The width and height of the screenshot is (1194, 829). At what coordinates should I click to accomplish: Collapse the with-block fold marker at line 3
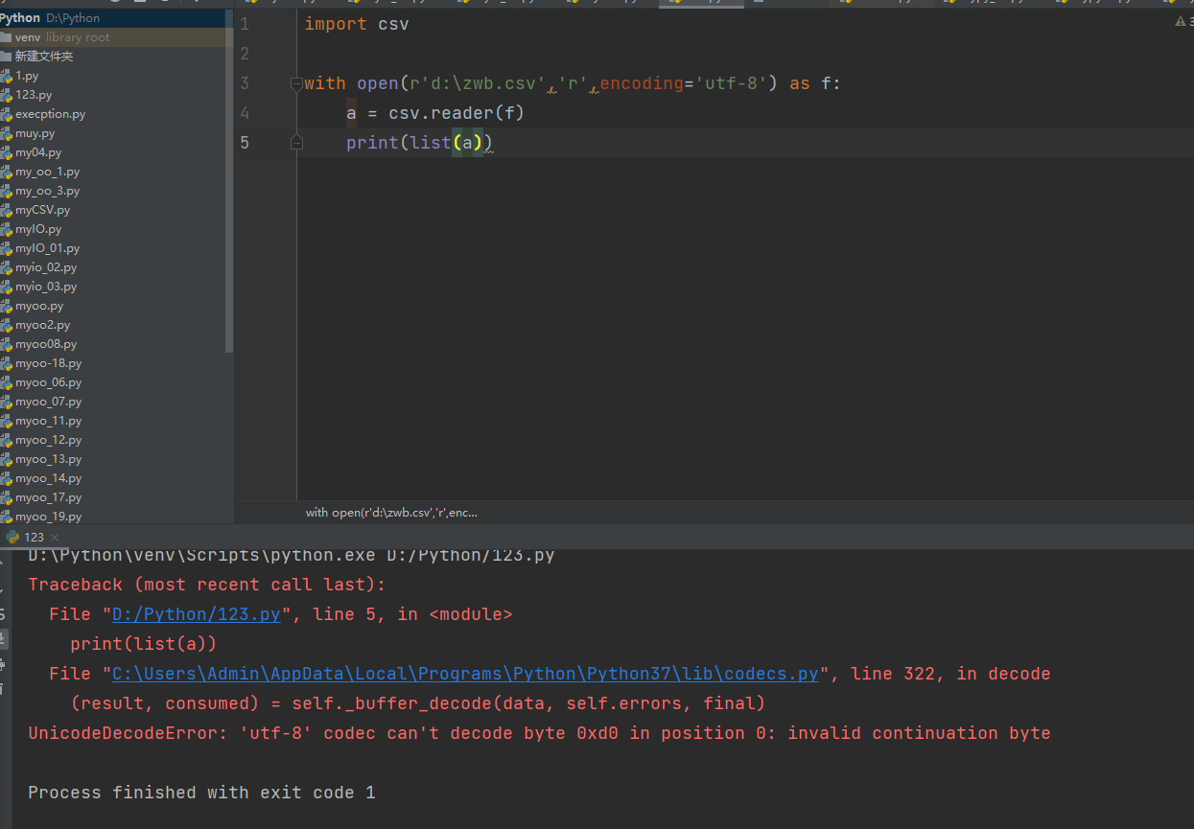coord(296,83)
